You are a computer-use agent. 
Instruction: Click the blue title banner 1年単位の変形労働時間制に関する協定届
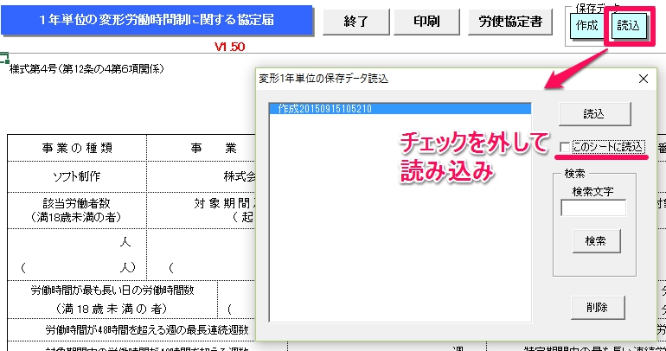(x=157, y=20)
